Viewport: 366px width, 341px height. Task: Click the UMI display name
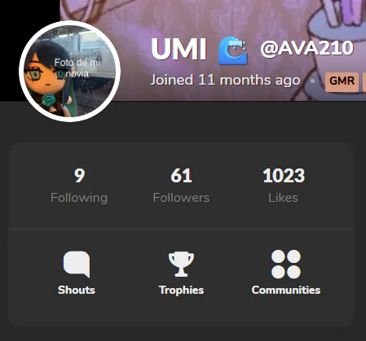pyautogui.click(x=179, y=50)
